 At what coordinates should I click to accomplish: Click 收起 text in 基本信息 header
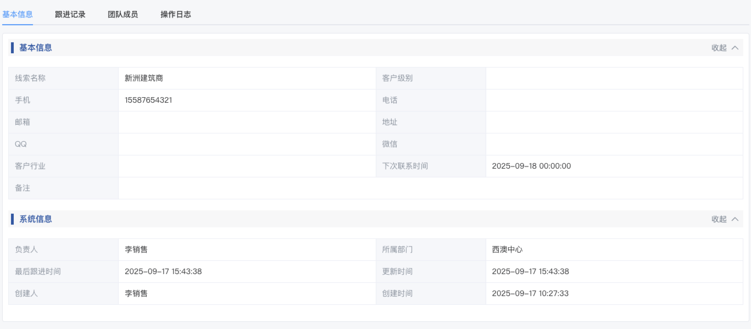point(719,48)
